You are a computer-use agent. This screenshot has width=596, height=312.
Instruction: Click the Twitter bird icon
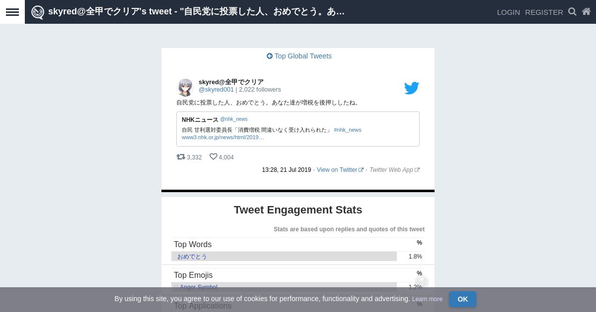coord(411,88)
